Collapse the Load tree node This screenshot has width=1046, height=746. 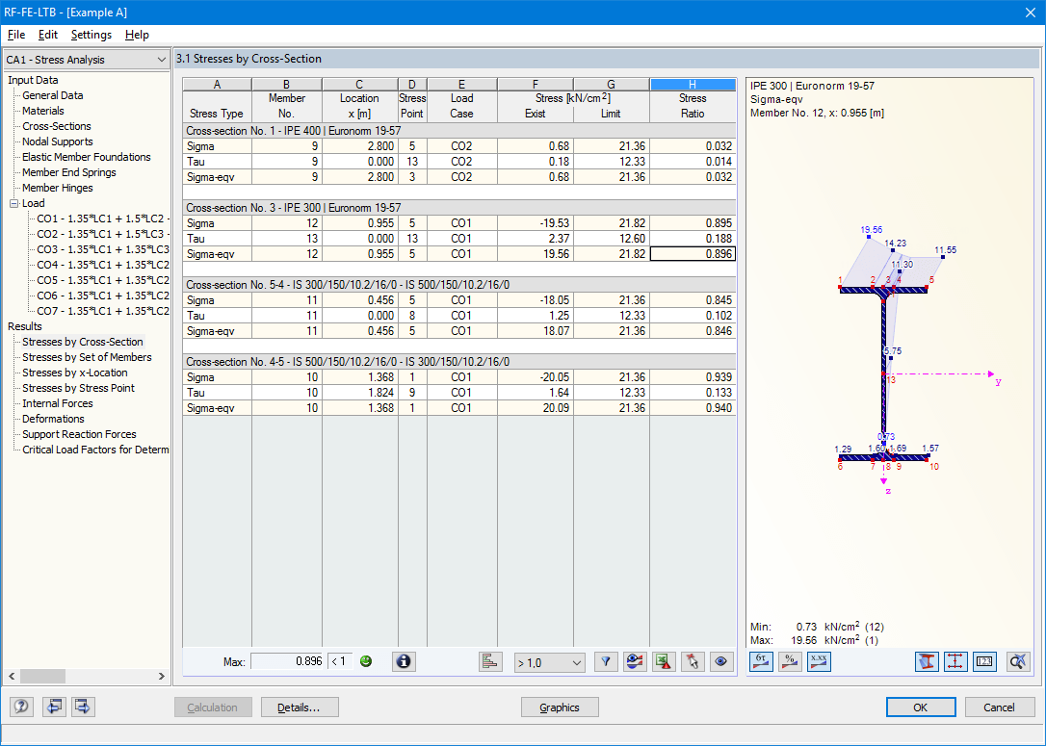click(13, 204)
